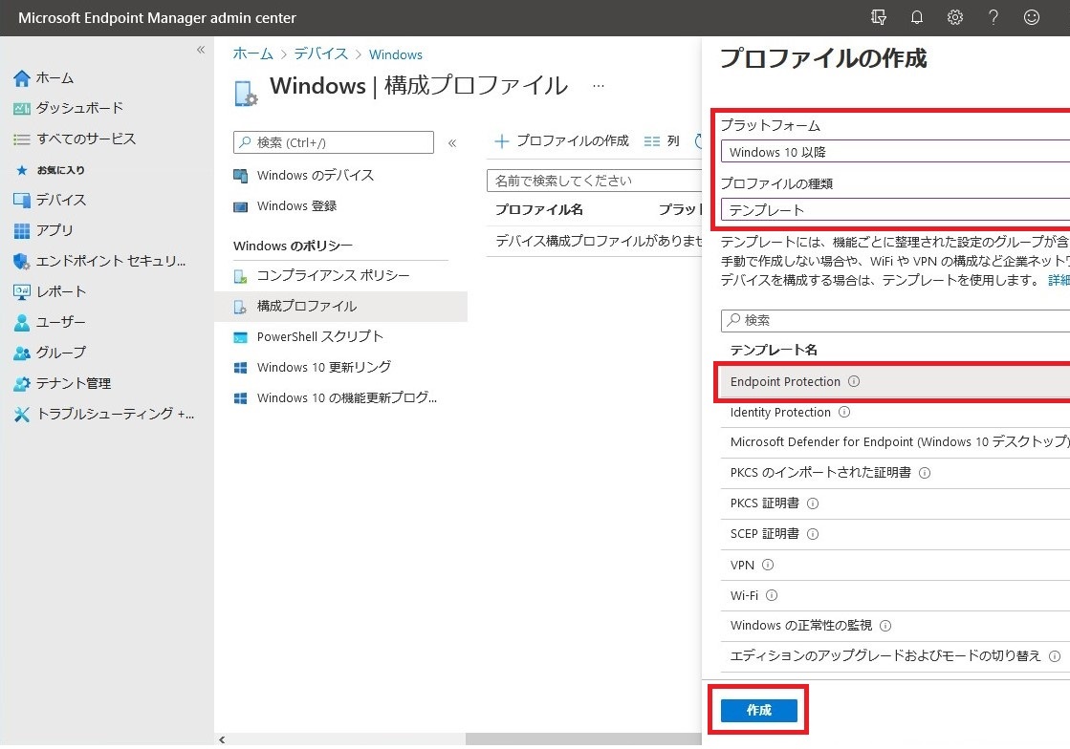Collapse the Windows resource menu
Screen dimensions: 1070x749
[451, 143]
